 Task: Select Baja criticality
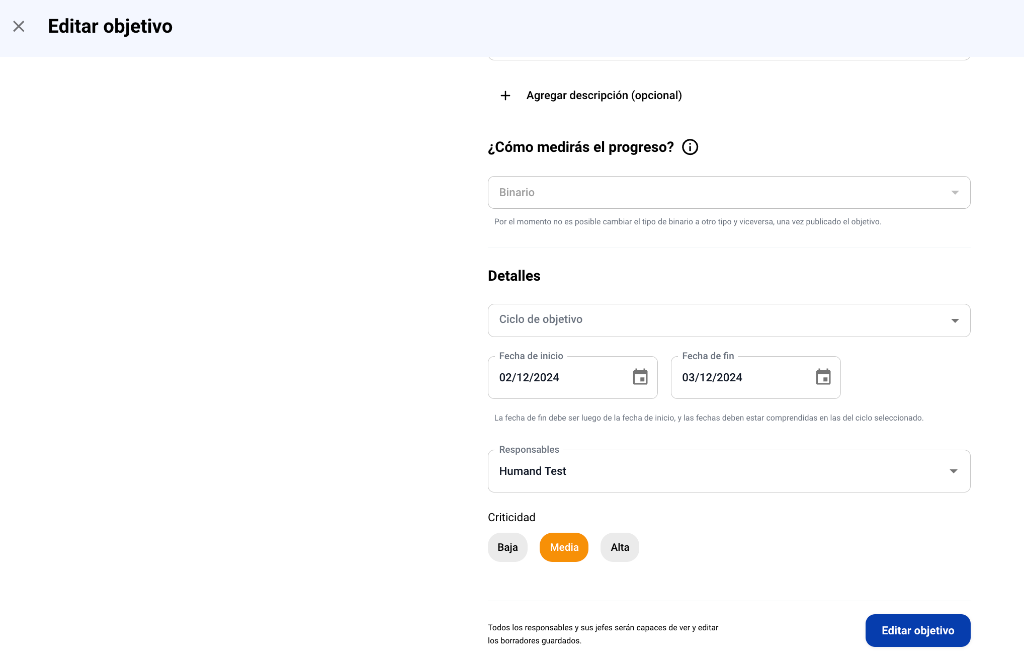tap(507, 547)
